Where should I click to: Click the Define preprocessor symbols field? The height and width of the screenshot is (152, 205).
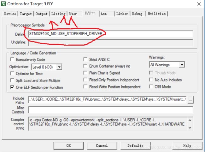tap(110, 34)
